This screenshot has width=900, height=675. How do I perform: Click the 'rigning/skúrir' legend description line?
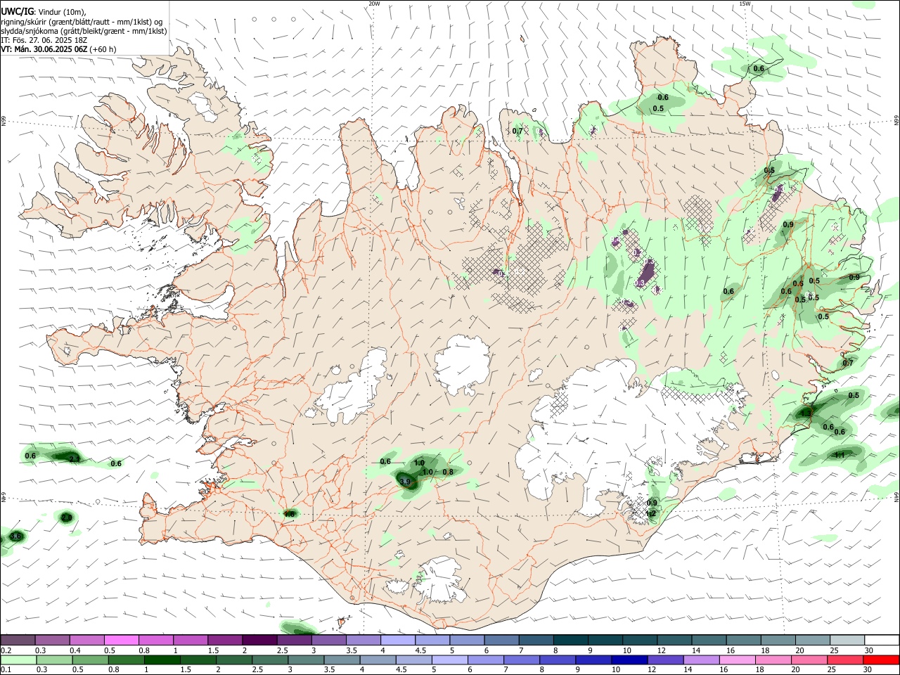tap(83, 21)
